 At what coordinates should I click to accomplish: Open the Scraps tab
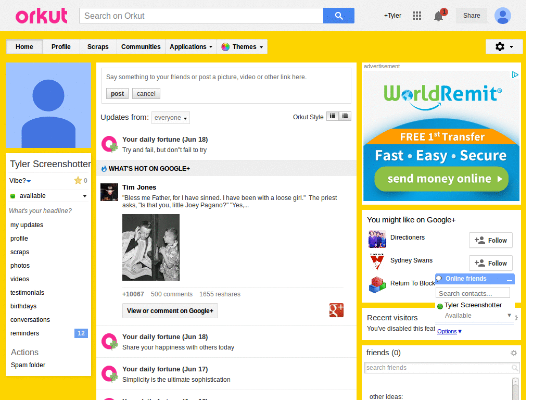click(x=98, y=46)
